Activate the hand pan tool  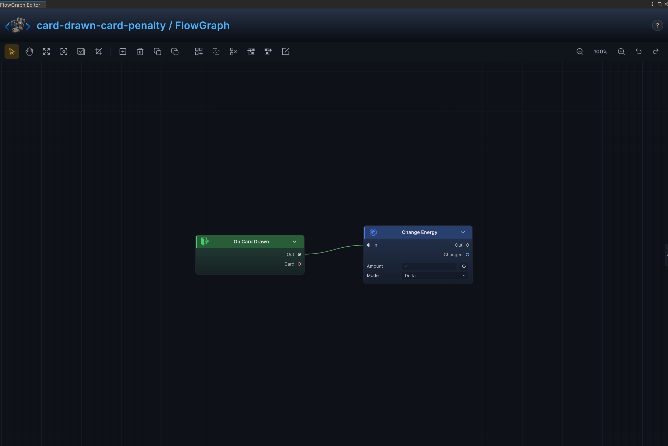point(29,52)
